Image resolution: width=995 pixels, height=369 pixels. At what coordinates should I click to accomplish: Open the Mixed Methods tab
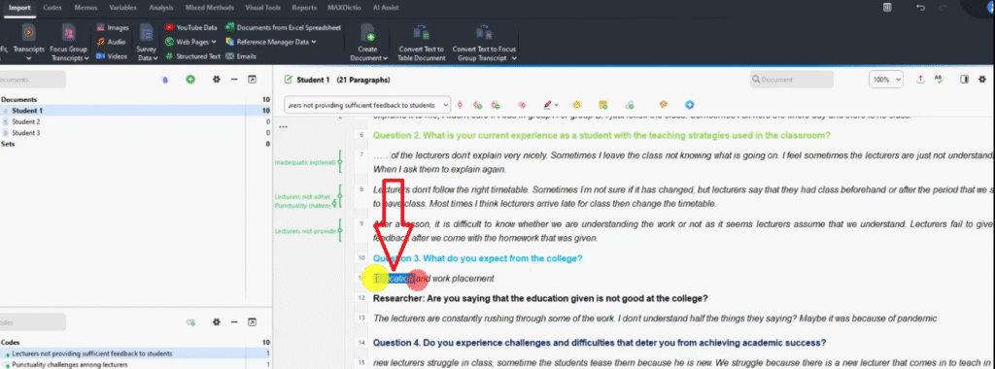pos(210,8)
